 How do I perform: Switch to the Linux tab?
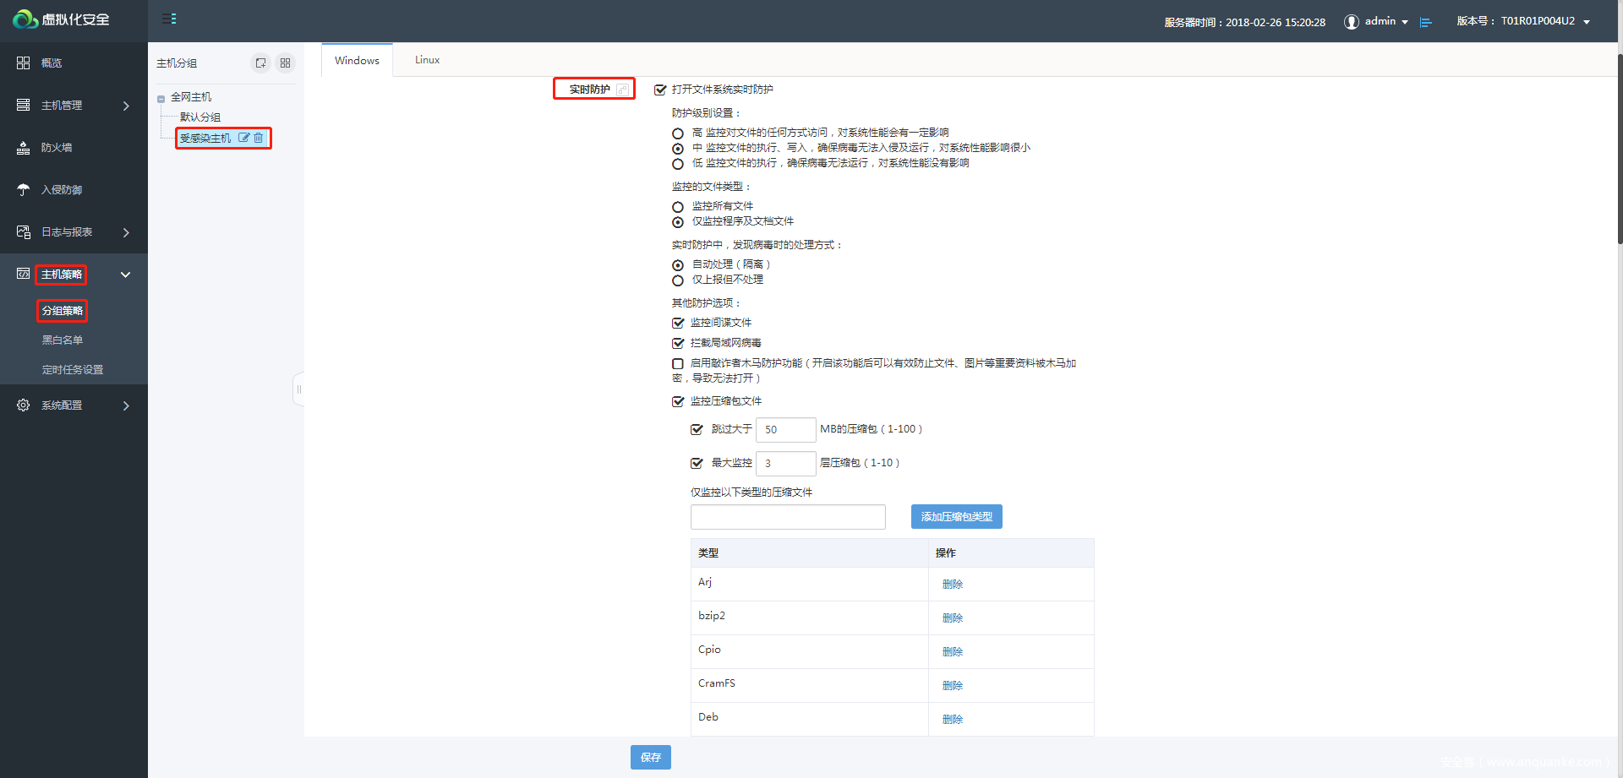(427, 60)
